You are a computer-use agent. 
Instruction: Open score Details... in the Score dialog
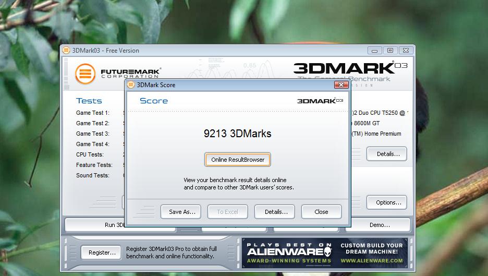tap(275, 212)
